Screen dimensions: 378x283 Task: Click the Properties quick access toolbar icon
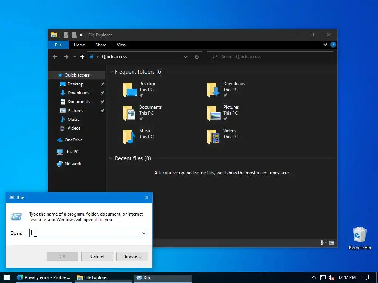pos(66,35)
